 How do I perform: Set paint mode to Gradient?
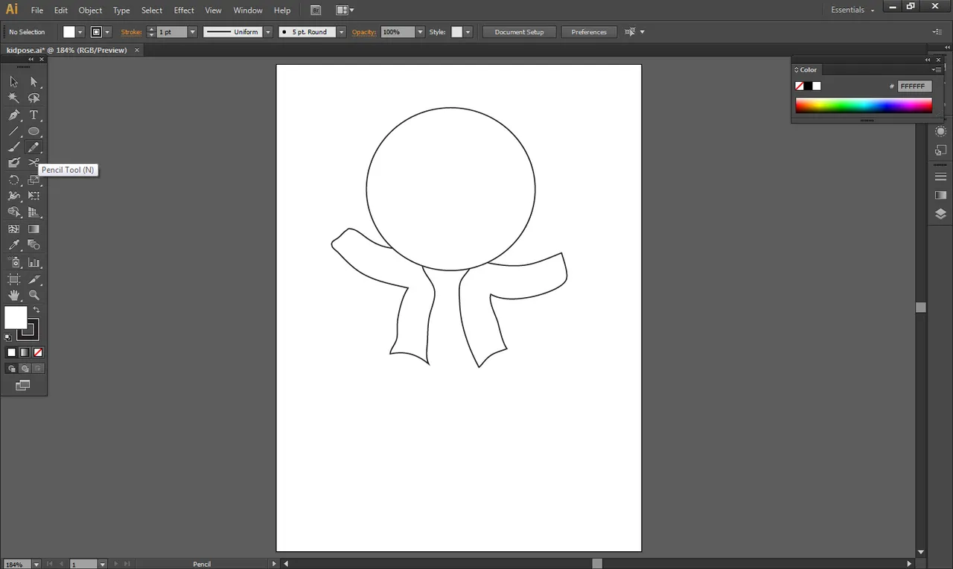(25, 352)
